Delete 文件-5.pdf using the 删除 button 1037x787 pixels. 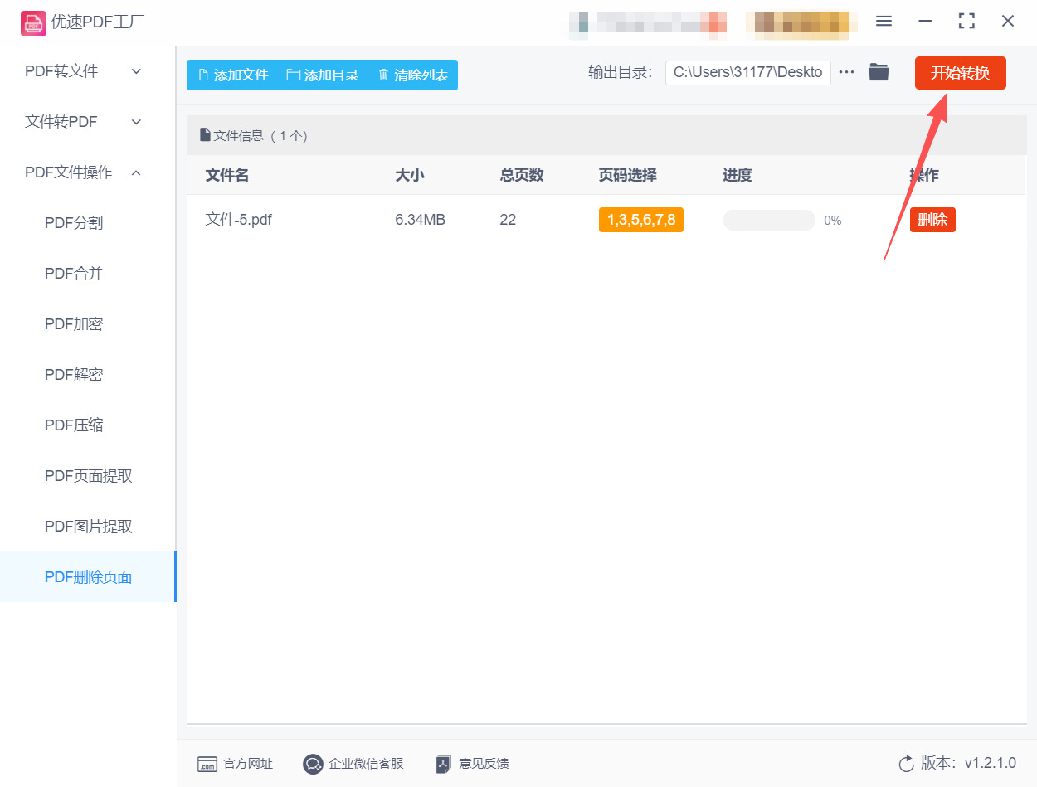(x=932, y=219)
